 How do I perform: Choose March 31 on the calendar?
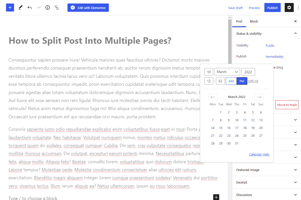point(237,143)
